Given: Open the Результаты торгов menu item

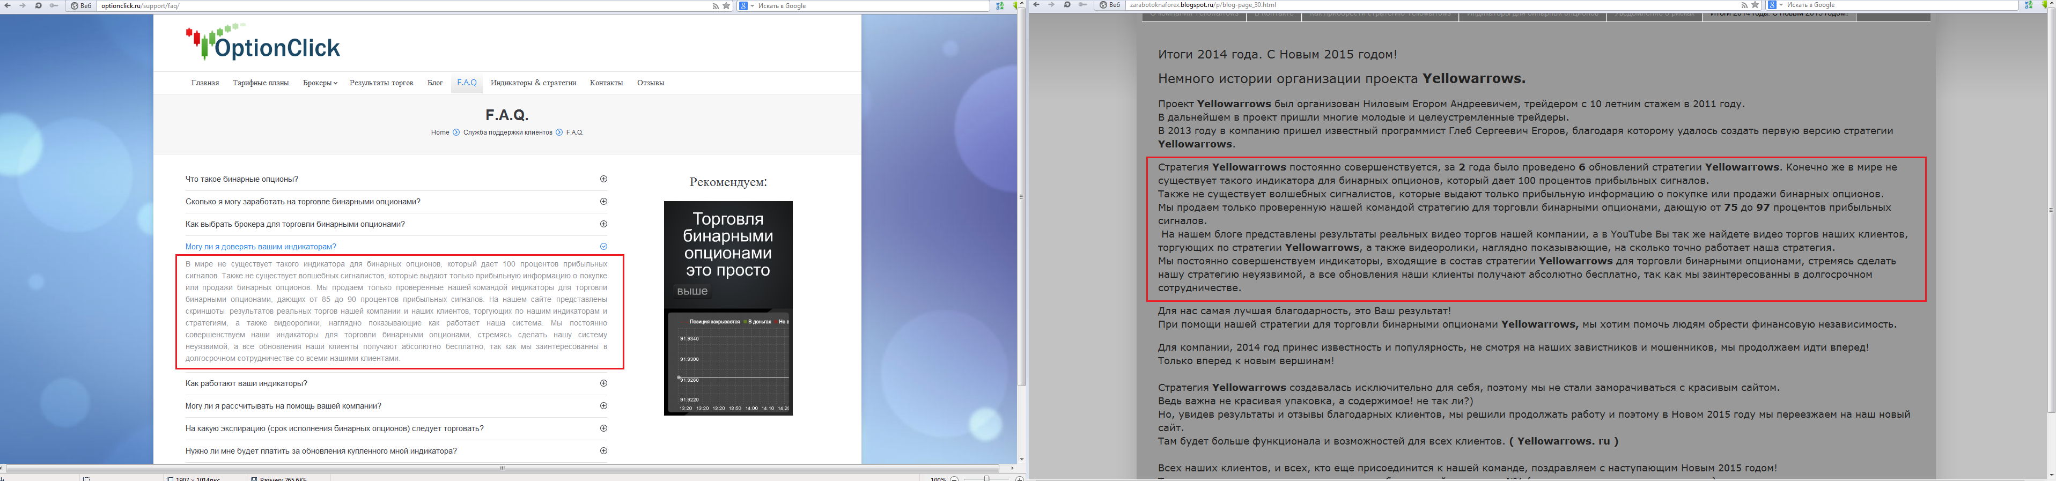Looking at the screenshot, I should (381, 83).
